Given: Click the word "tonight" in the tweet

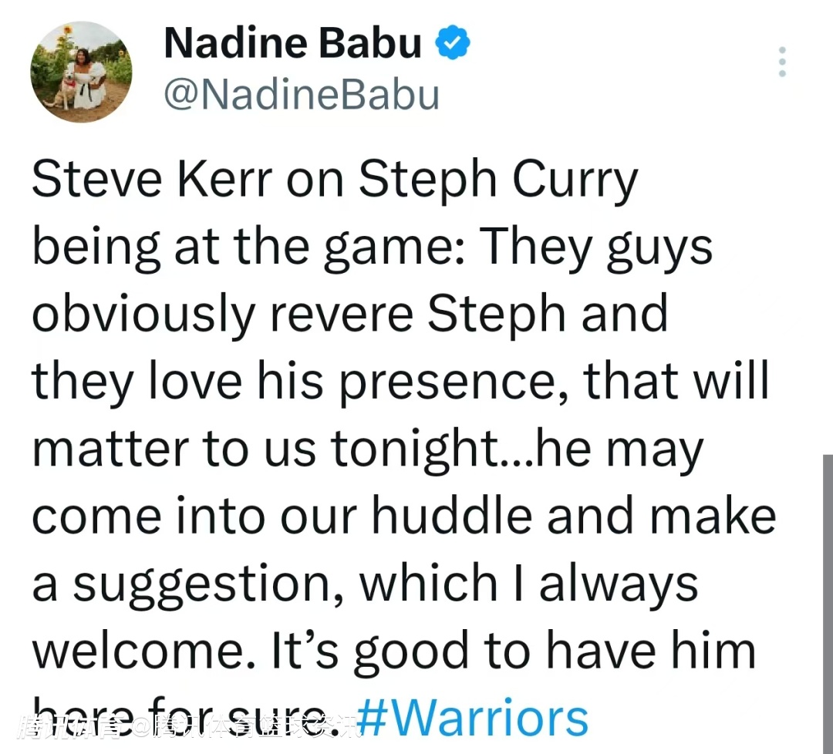Looking at the screenshot, I should pyautogui.click(x=414, y=449).
